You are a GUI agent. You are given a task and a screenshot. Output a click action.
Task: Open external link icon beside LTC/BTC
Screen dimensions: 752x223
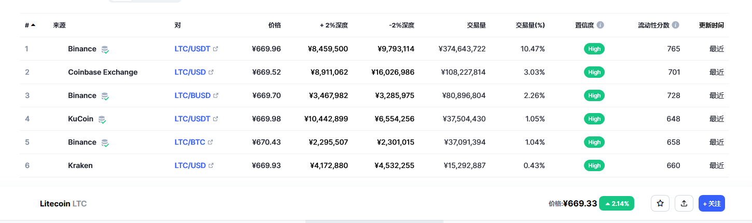[x=211, y=142]
